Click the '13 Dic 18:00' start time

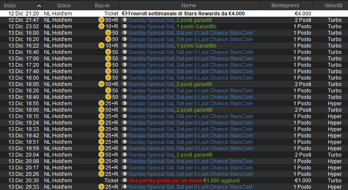point(24,78)
